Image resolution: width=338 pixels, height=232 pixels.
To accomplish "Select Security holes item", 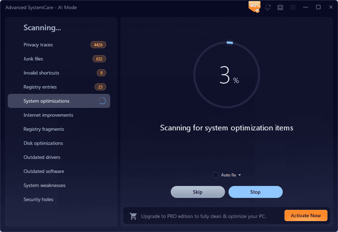I will point(59,199).
